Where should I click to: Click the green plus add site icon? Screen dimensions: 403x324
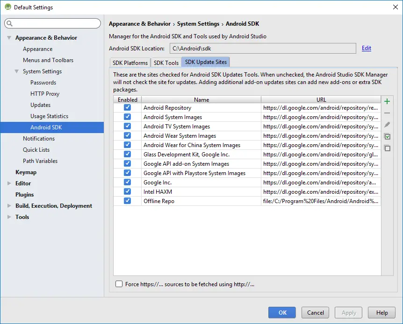tap(387, 101)
